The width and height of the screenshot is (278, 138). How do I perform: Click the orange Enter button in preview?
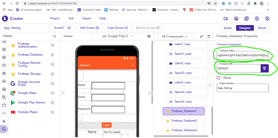106,125
